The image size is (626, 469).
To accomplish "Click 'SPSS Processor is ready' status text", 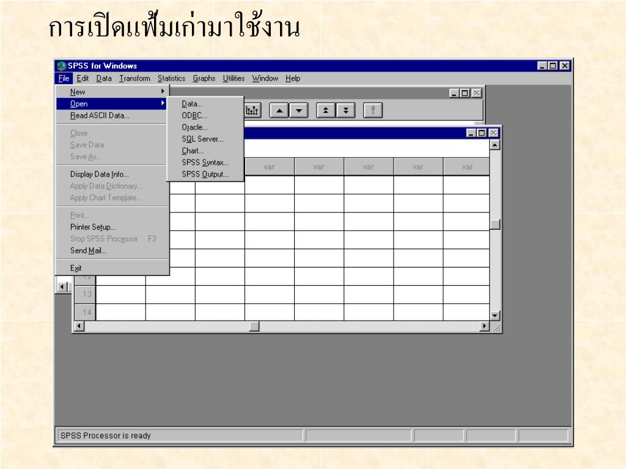I will (105, 435).
